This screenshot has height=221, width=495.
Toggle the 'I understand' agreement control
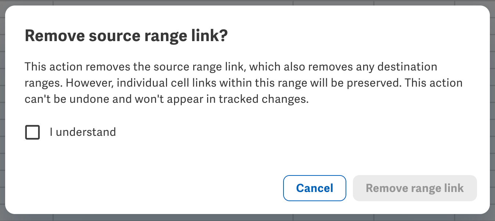click(x=32, y=132)
